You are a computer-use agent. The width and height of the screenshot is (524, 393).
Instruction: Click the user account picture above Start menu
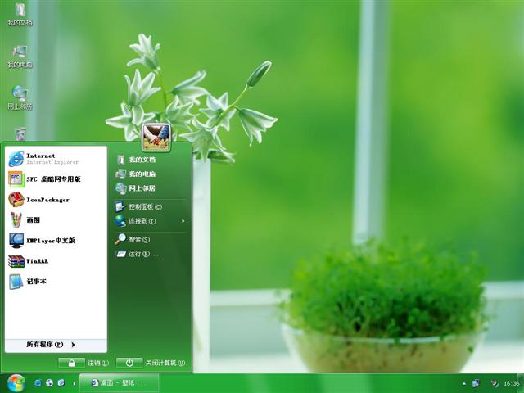coord(156,138)
